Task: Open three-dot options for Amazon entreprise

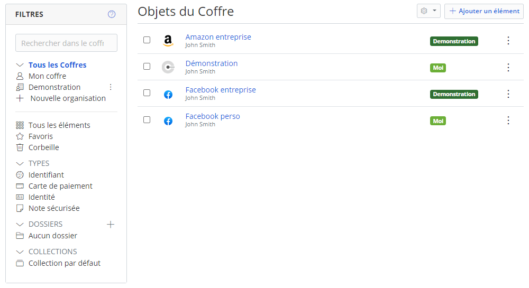Action: (508, 41)
